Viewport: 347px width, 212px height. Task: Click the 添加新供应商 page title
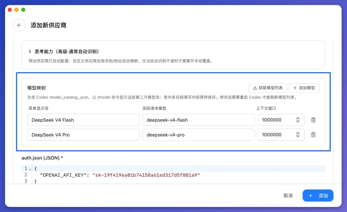tap(49, 25)
